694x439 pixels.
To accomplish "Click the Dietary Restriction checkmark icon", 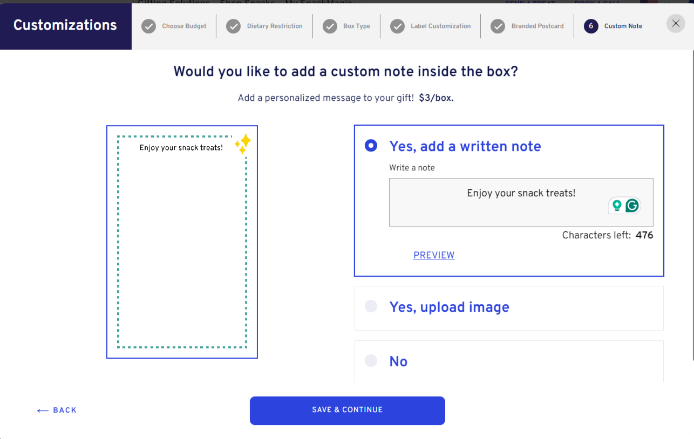I will [x=233, y=26].
